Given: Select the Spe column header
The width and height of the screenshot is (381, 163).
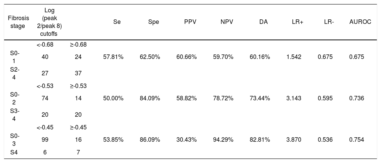Looking at the screenshot, I should click(153, 22).
